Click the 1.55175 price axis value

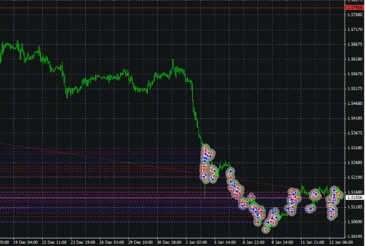coord(355,89)
